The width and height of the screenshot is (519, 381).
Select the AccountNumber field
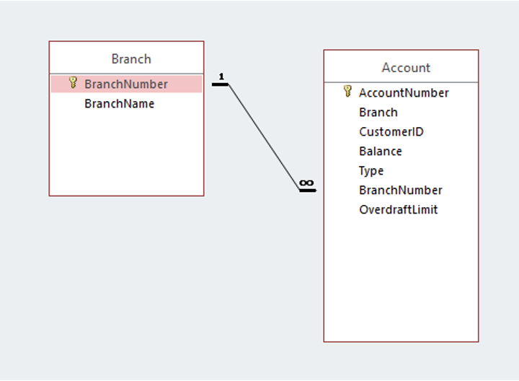tap(404, 92)
